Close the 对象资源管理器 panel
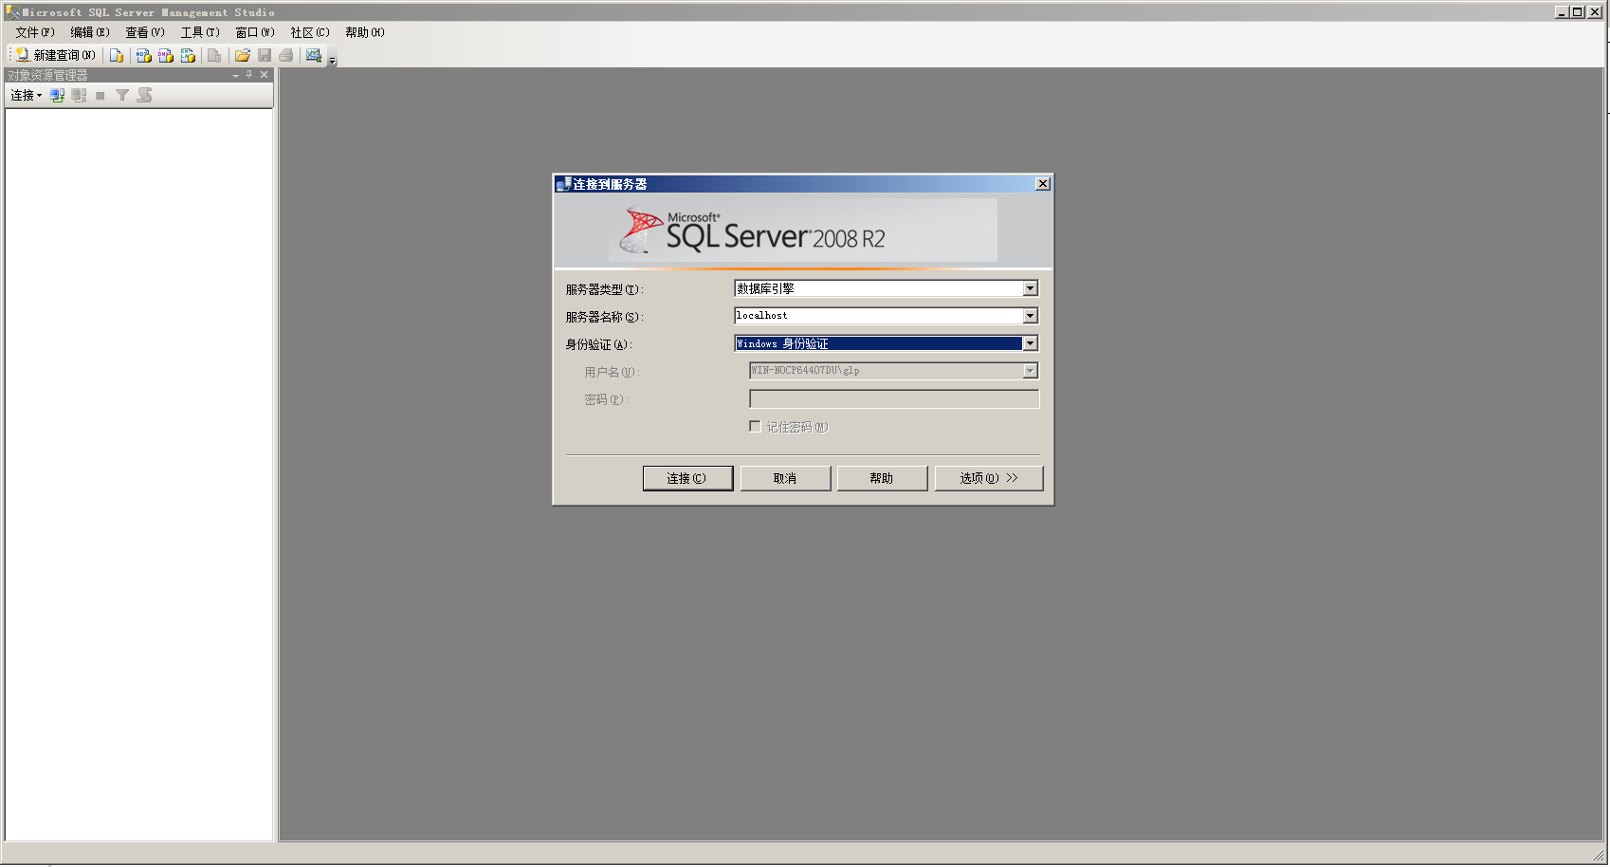1610x867 pixels. pyautogui.click(x=265, y=74)
